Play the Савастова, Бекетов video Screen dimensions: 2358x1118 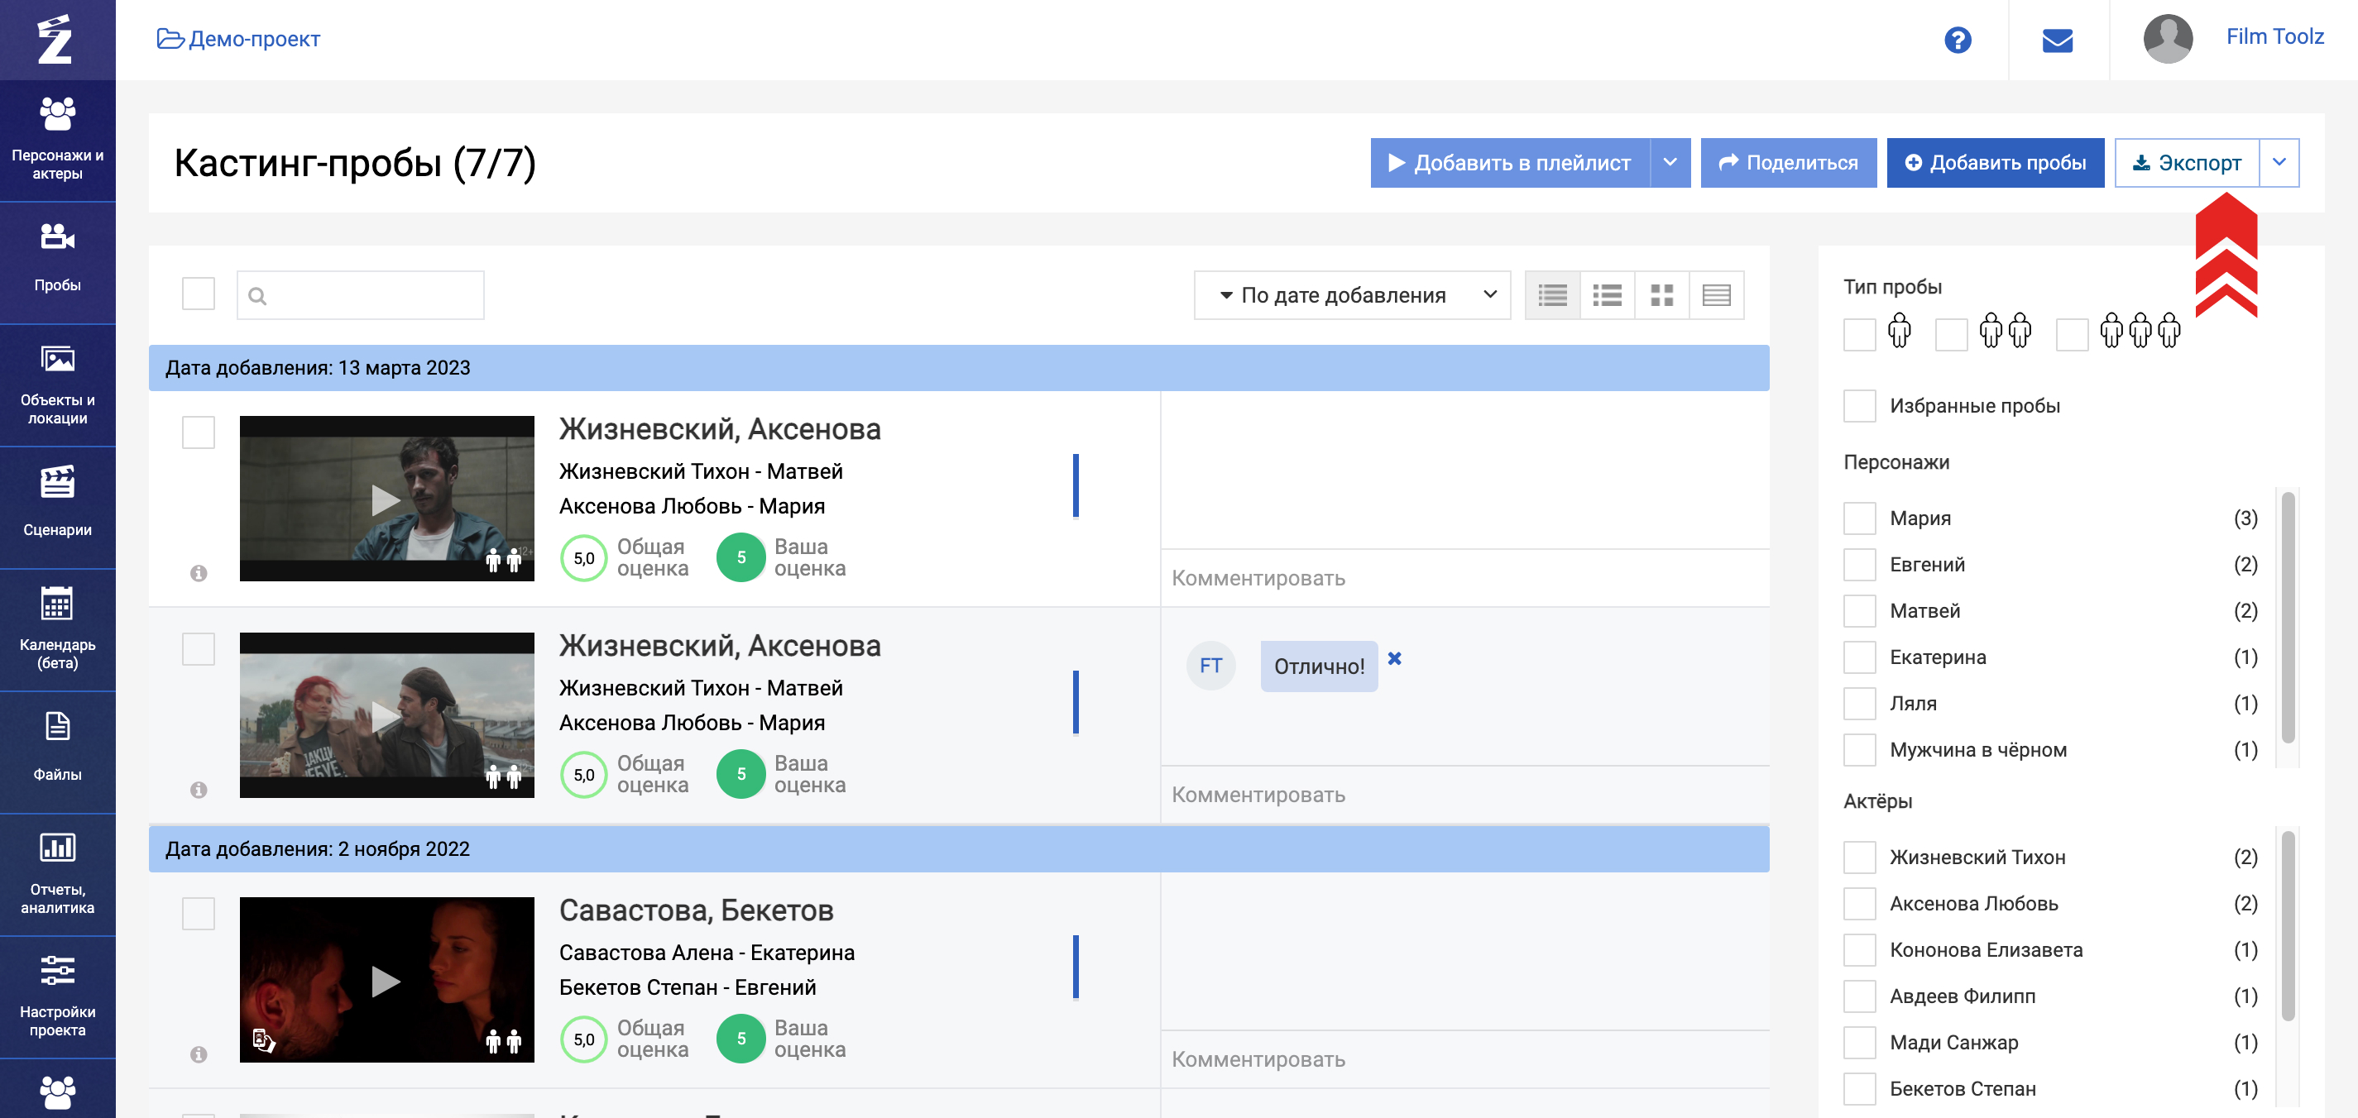(386, 981)
